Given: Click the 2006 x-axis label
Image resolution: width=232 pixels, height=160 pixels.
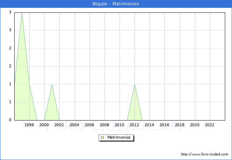Looking at the screenshot, I should pyautogui.click(x=89, y=125).
